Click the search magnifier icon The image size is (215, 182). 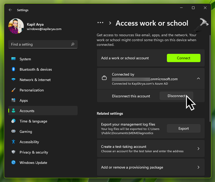click(x=73, y=44)
